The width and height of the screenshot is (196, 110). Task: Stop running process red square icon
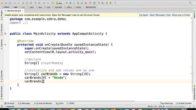pos(86,3)
